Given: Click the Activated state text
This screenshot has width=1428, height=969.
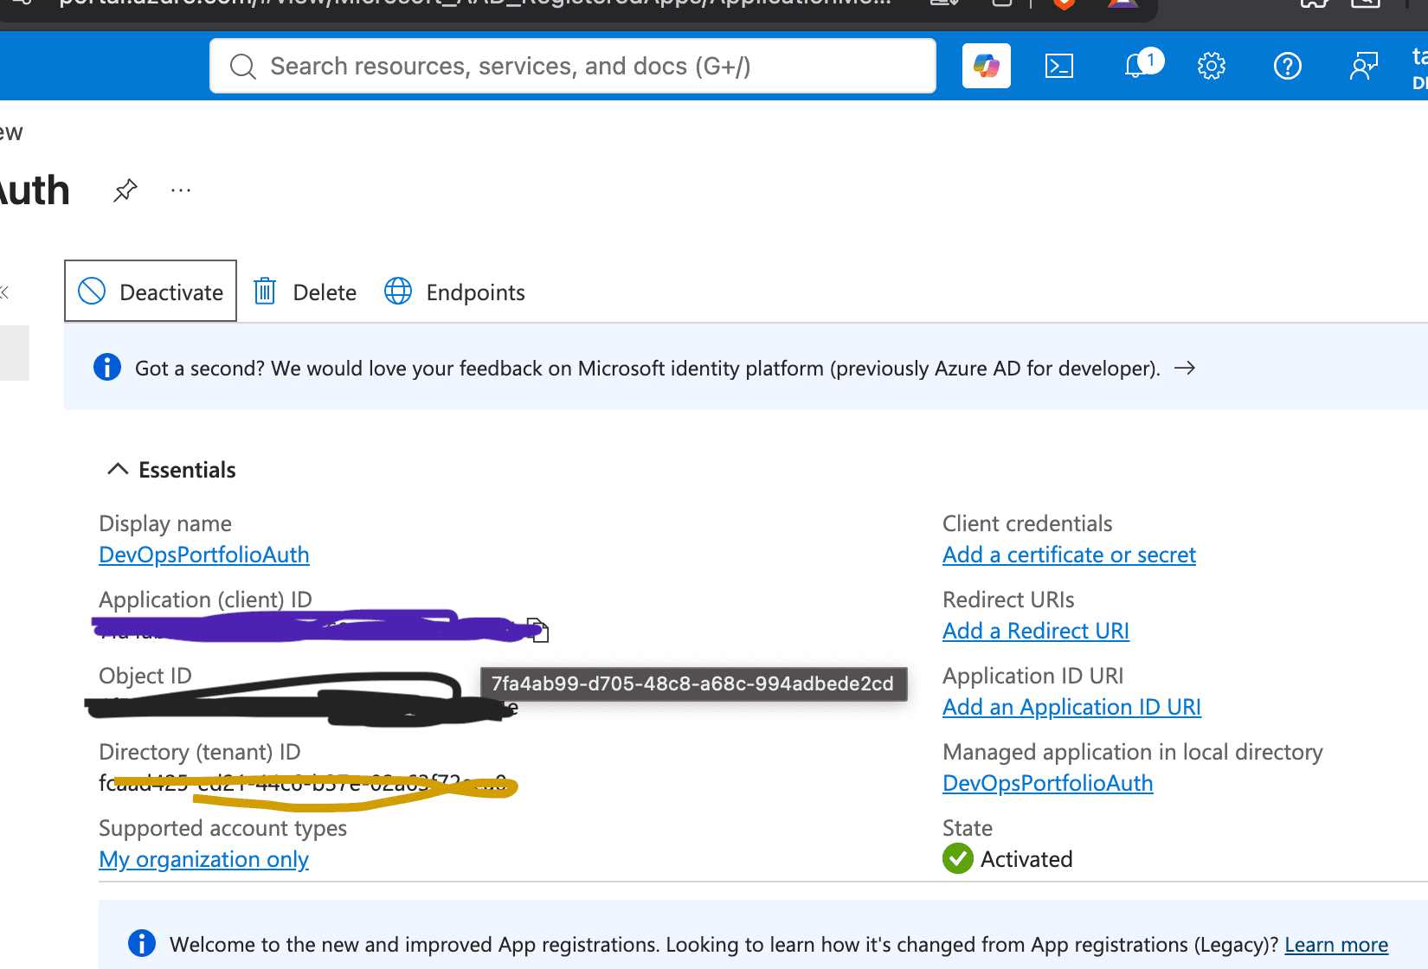Looking at the screenshot, I should [1026, 859].
